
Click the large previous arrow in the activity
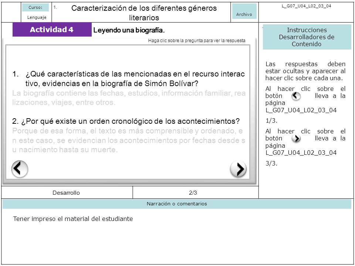click(x=20, y=169)
